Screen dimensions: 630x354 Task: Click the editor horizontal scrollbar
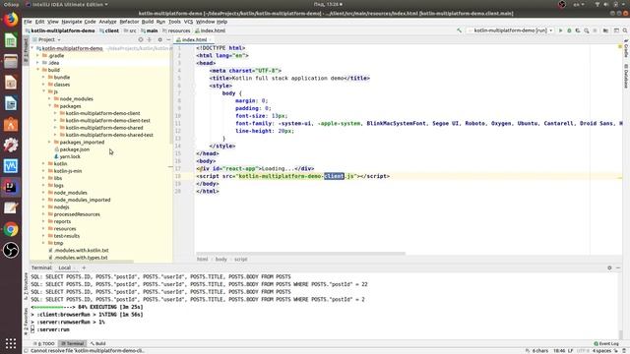point(300,254)
